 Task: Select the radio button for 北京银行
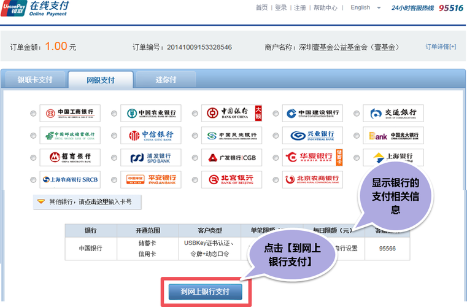[x=195, y=180]
